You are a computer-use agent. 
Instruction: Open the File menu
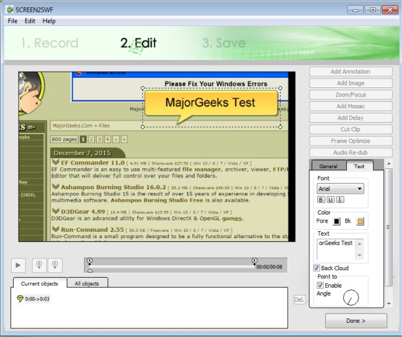click(x=12, y=21)
